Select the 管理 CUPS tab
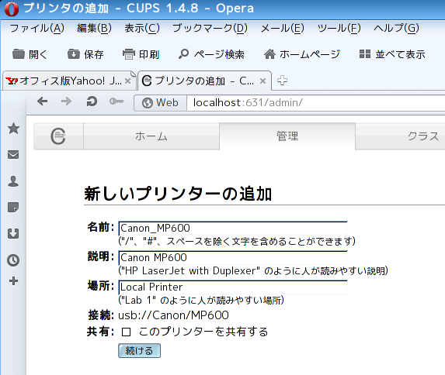445x375 pixels. 287,136
